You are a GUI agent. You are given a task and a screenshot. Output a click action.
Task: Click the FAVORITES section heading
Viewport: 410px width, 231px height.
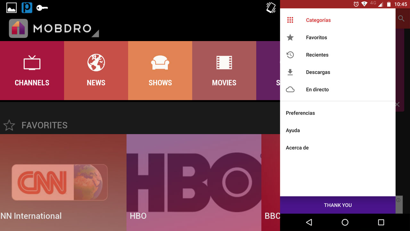click(45, 125)
